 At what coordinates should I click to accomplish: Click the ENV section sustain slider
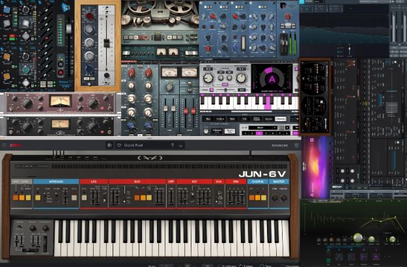(238, 197)
